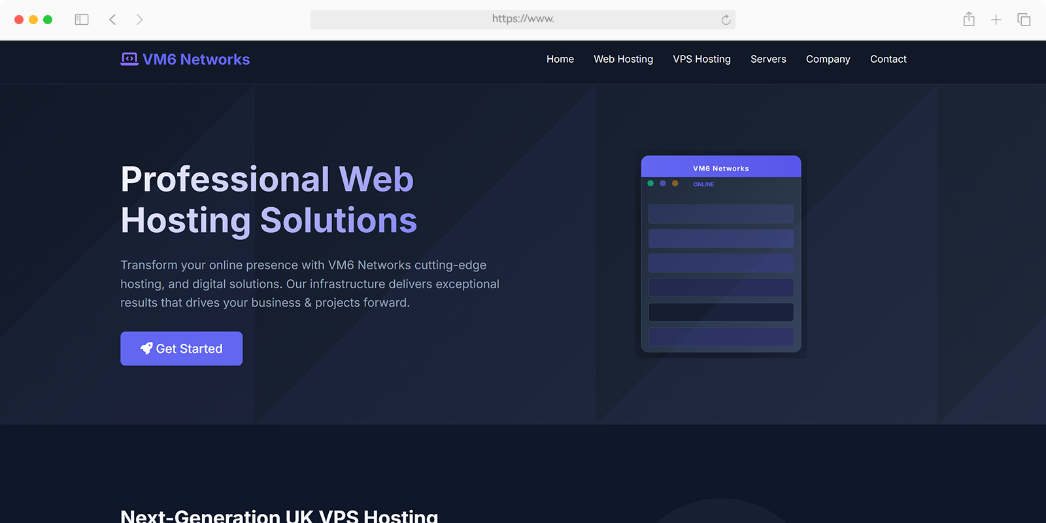Click the green status dot in server card
Image resolution: width=1046 pixels, height=523 pixels.
(x=650, y=184)
